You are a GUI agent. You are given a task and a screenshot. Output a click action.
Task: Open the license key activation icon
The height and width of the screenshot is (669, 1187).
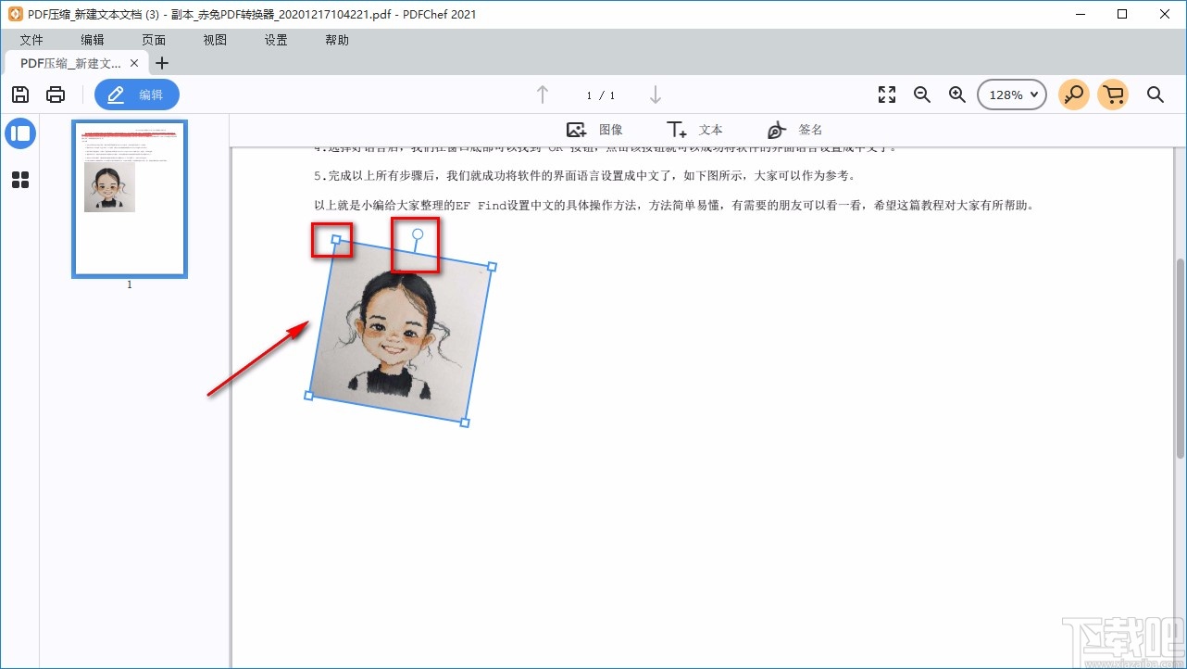(x=1073, y=94)
